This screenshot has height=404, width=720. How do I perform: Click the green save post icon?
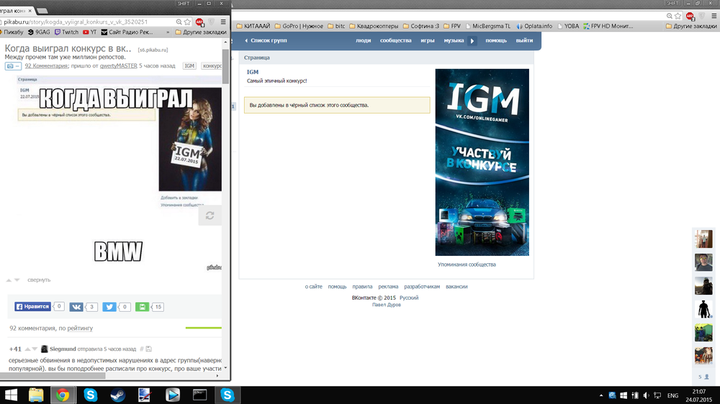[x=143, y=307]
